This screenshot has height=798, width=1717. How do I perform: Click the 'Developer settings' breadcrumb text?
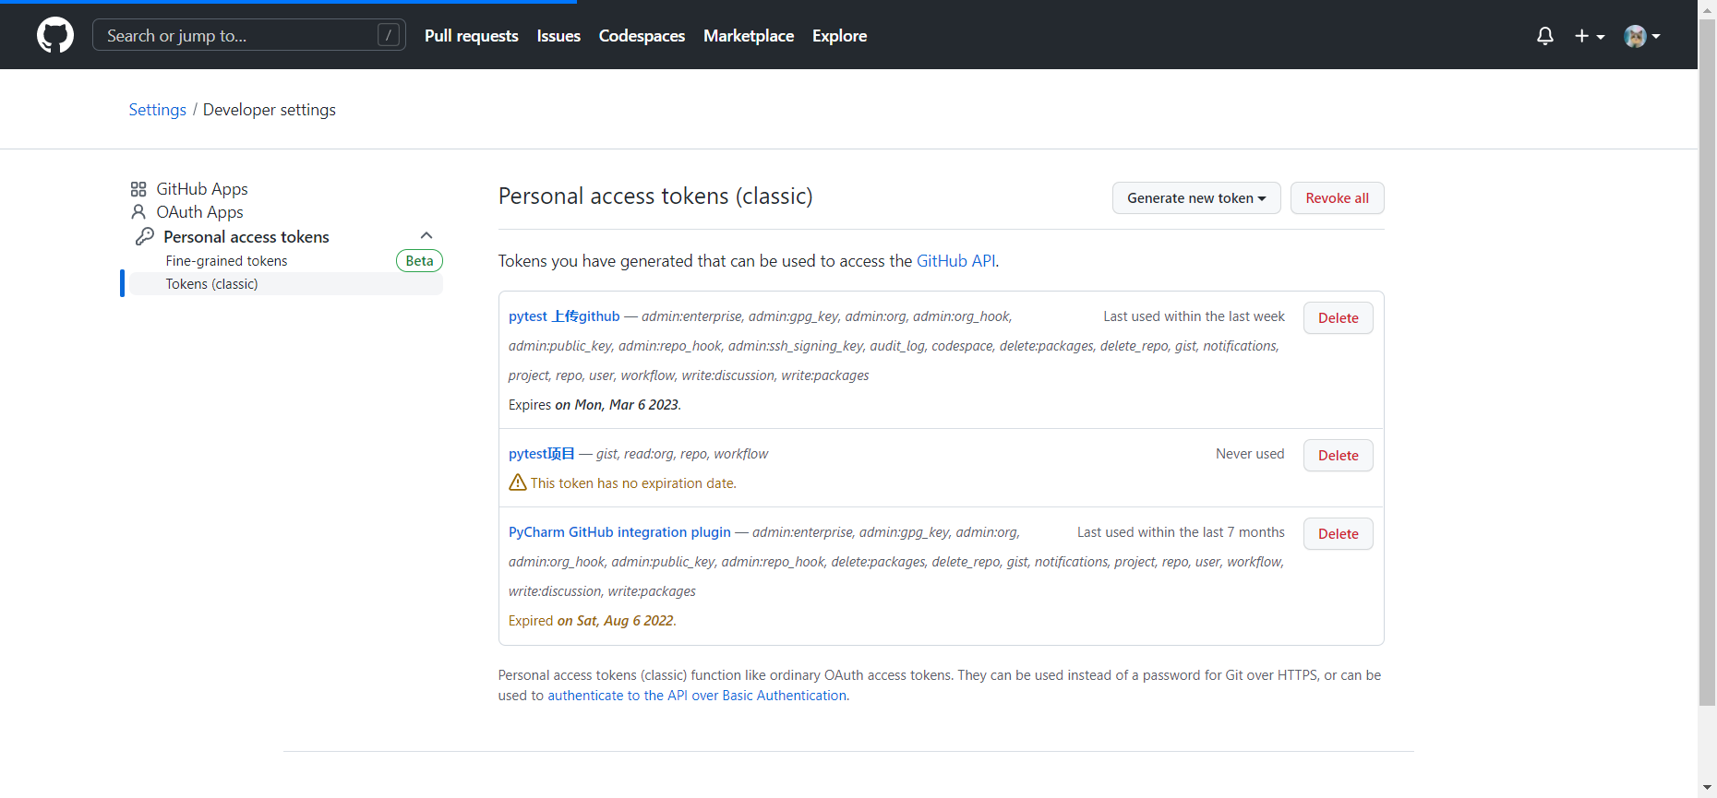tap(270, 110)
